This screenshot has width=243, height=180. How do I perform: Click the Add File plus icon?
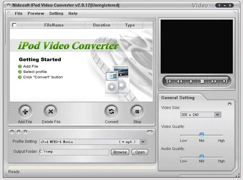point(25,111)
